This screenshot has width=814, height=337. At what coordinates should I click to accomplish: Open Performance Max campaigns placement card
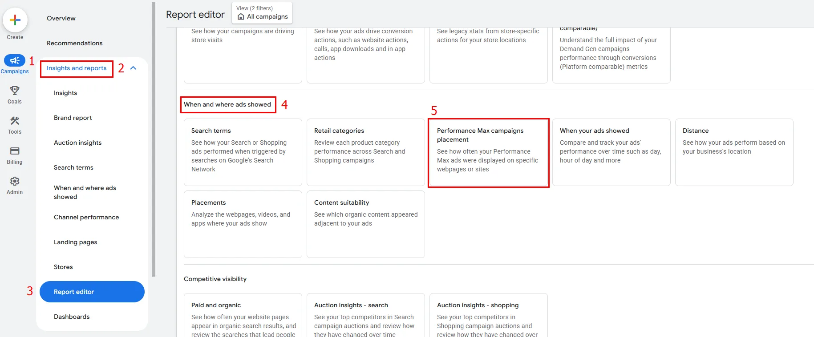tap(489, 152)
